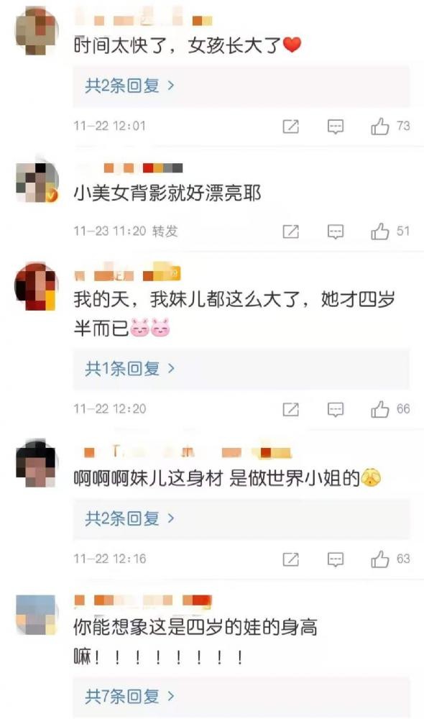Open the first commenter's avatar at top
Viewport: 424px width, 719px height.
[37, 31]
